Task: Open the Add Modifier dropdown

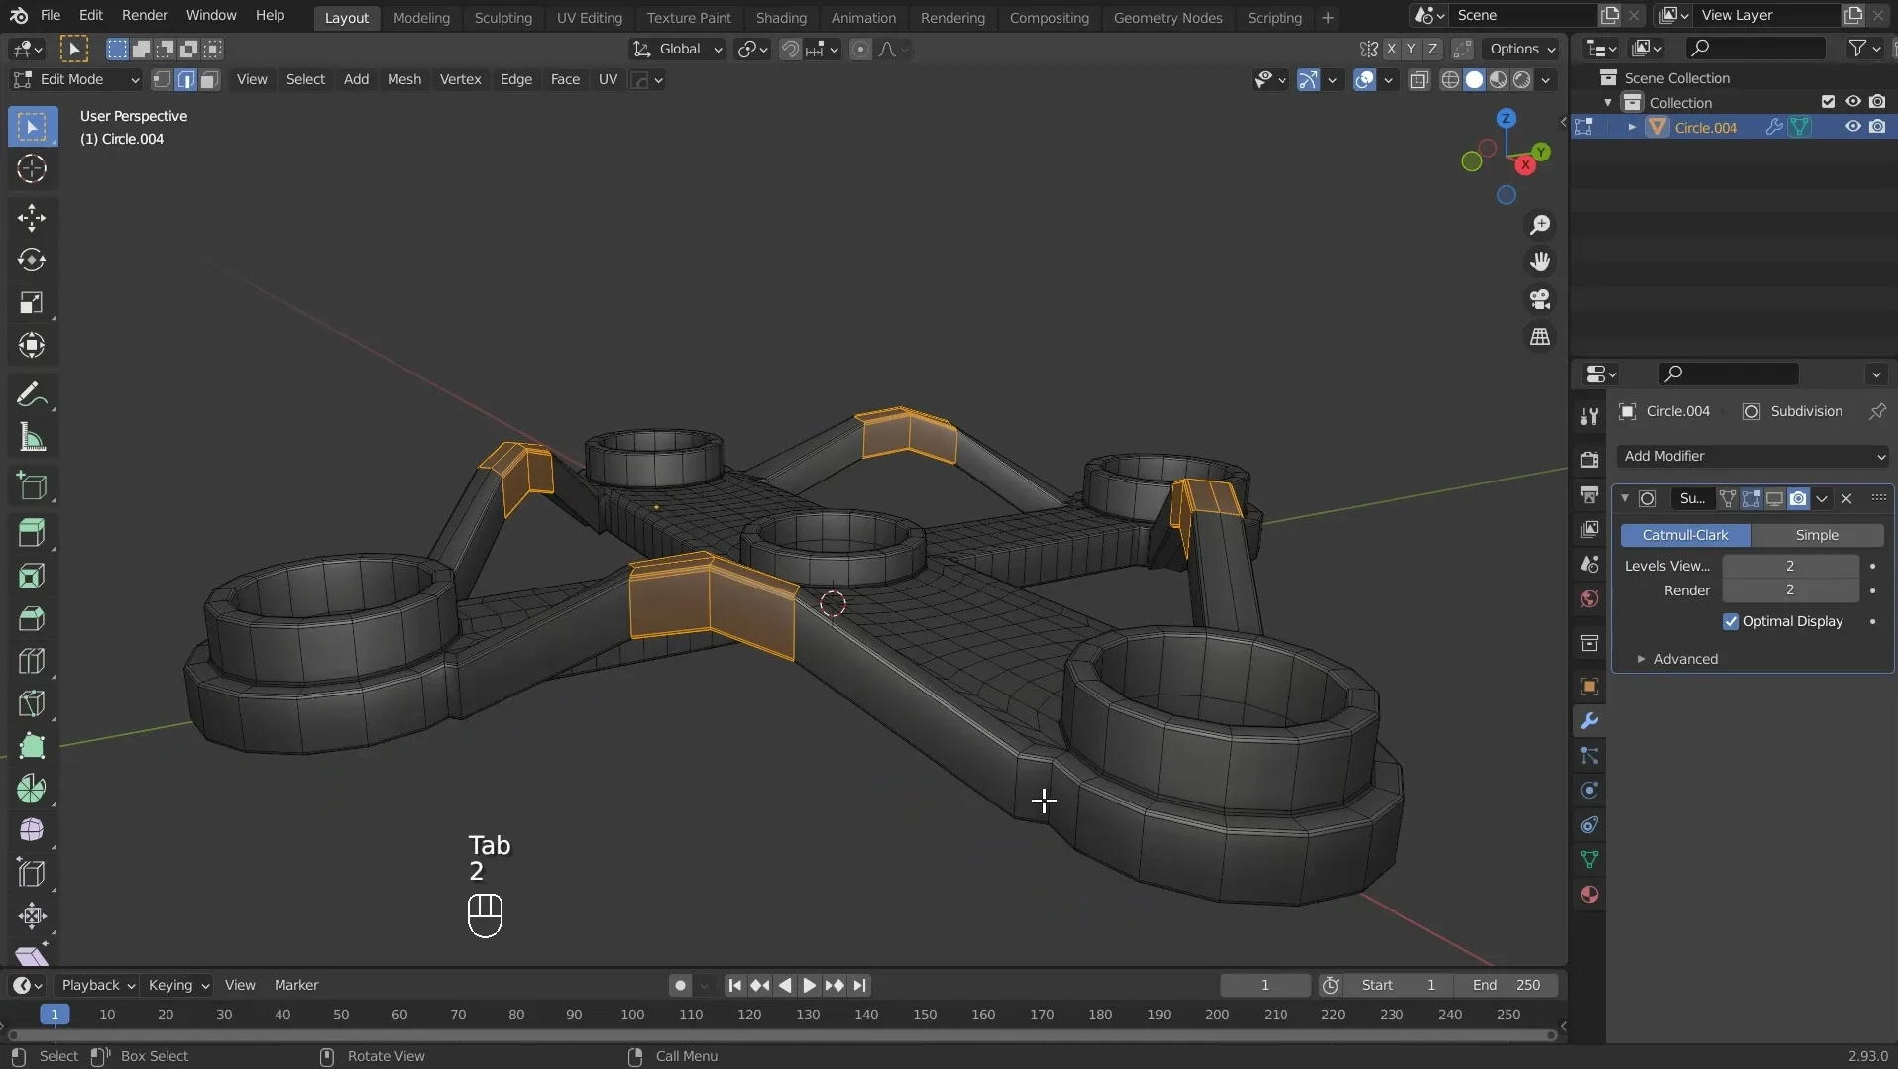Action: (1752, 456)
